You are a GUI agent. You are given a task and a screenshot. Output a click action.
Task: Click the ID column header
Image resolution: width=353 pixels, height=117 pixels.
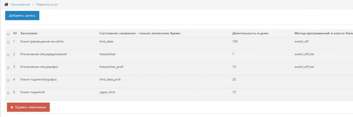tap(15, 33)
